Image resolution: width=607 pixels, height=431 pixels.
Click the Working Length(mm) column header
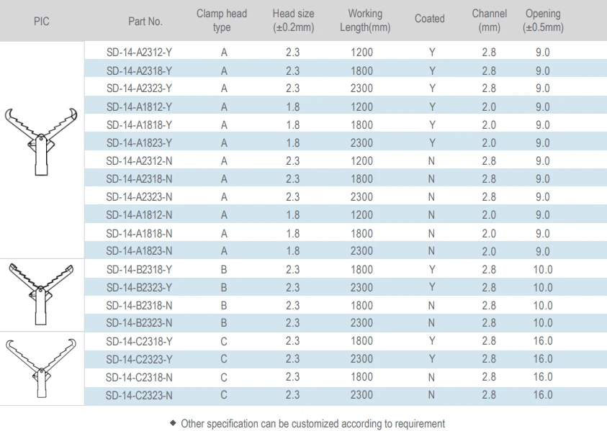[365, 21]
